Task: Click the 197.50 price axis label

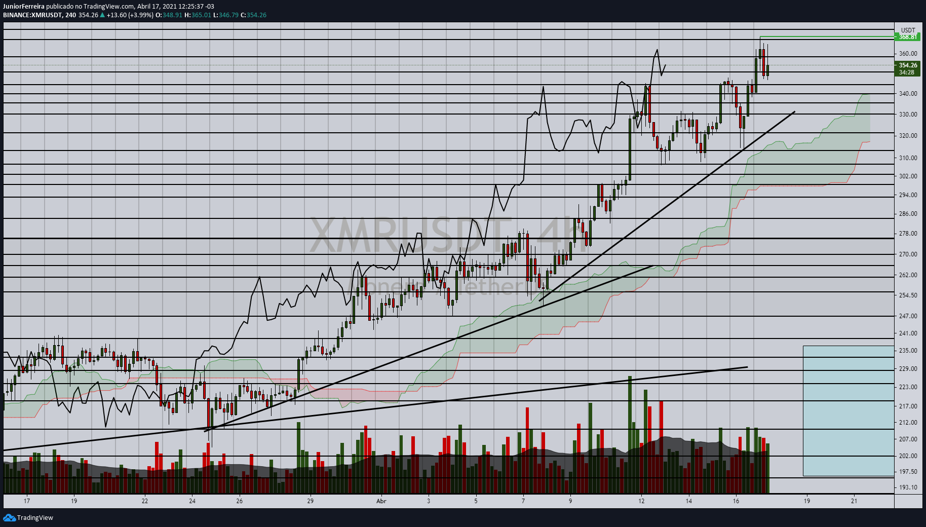Action: coord(908,472)
